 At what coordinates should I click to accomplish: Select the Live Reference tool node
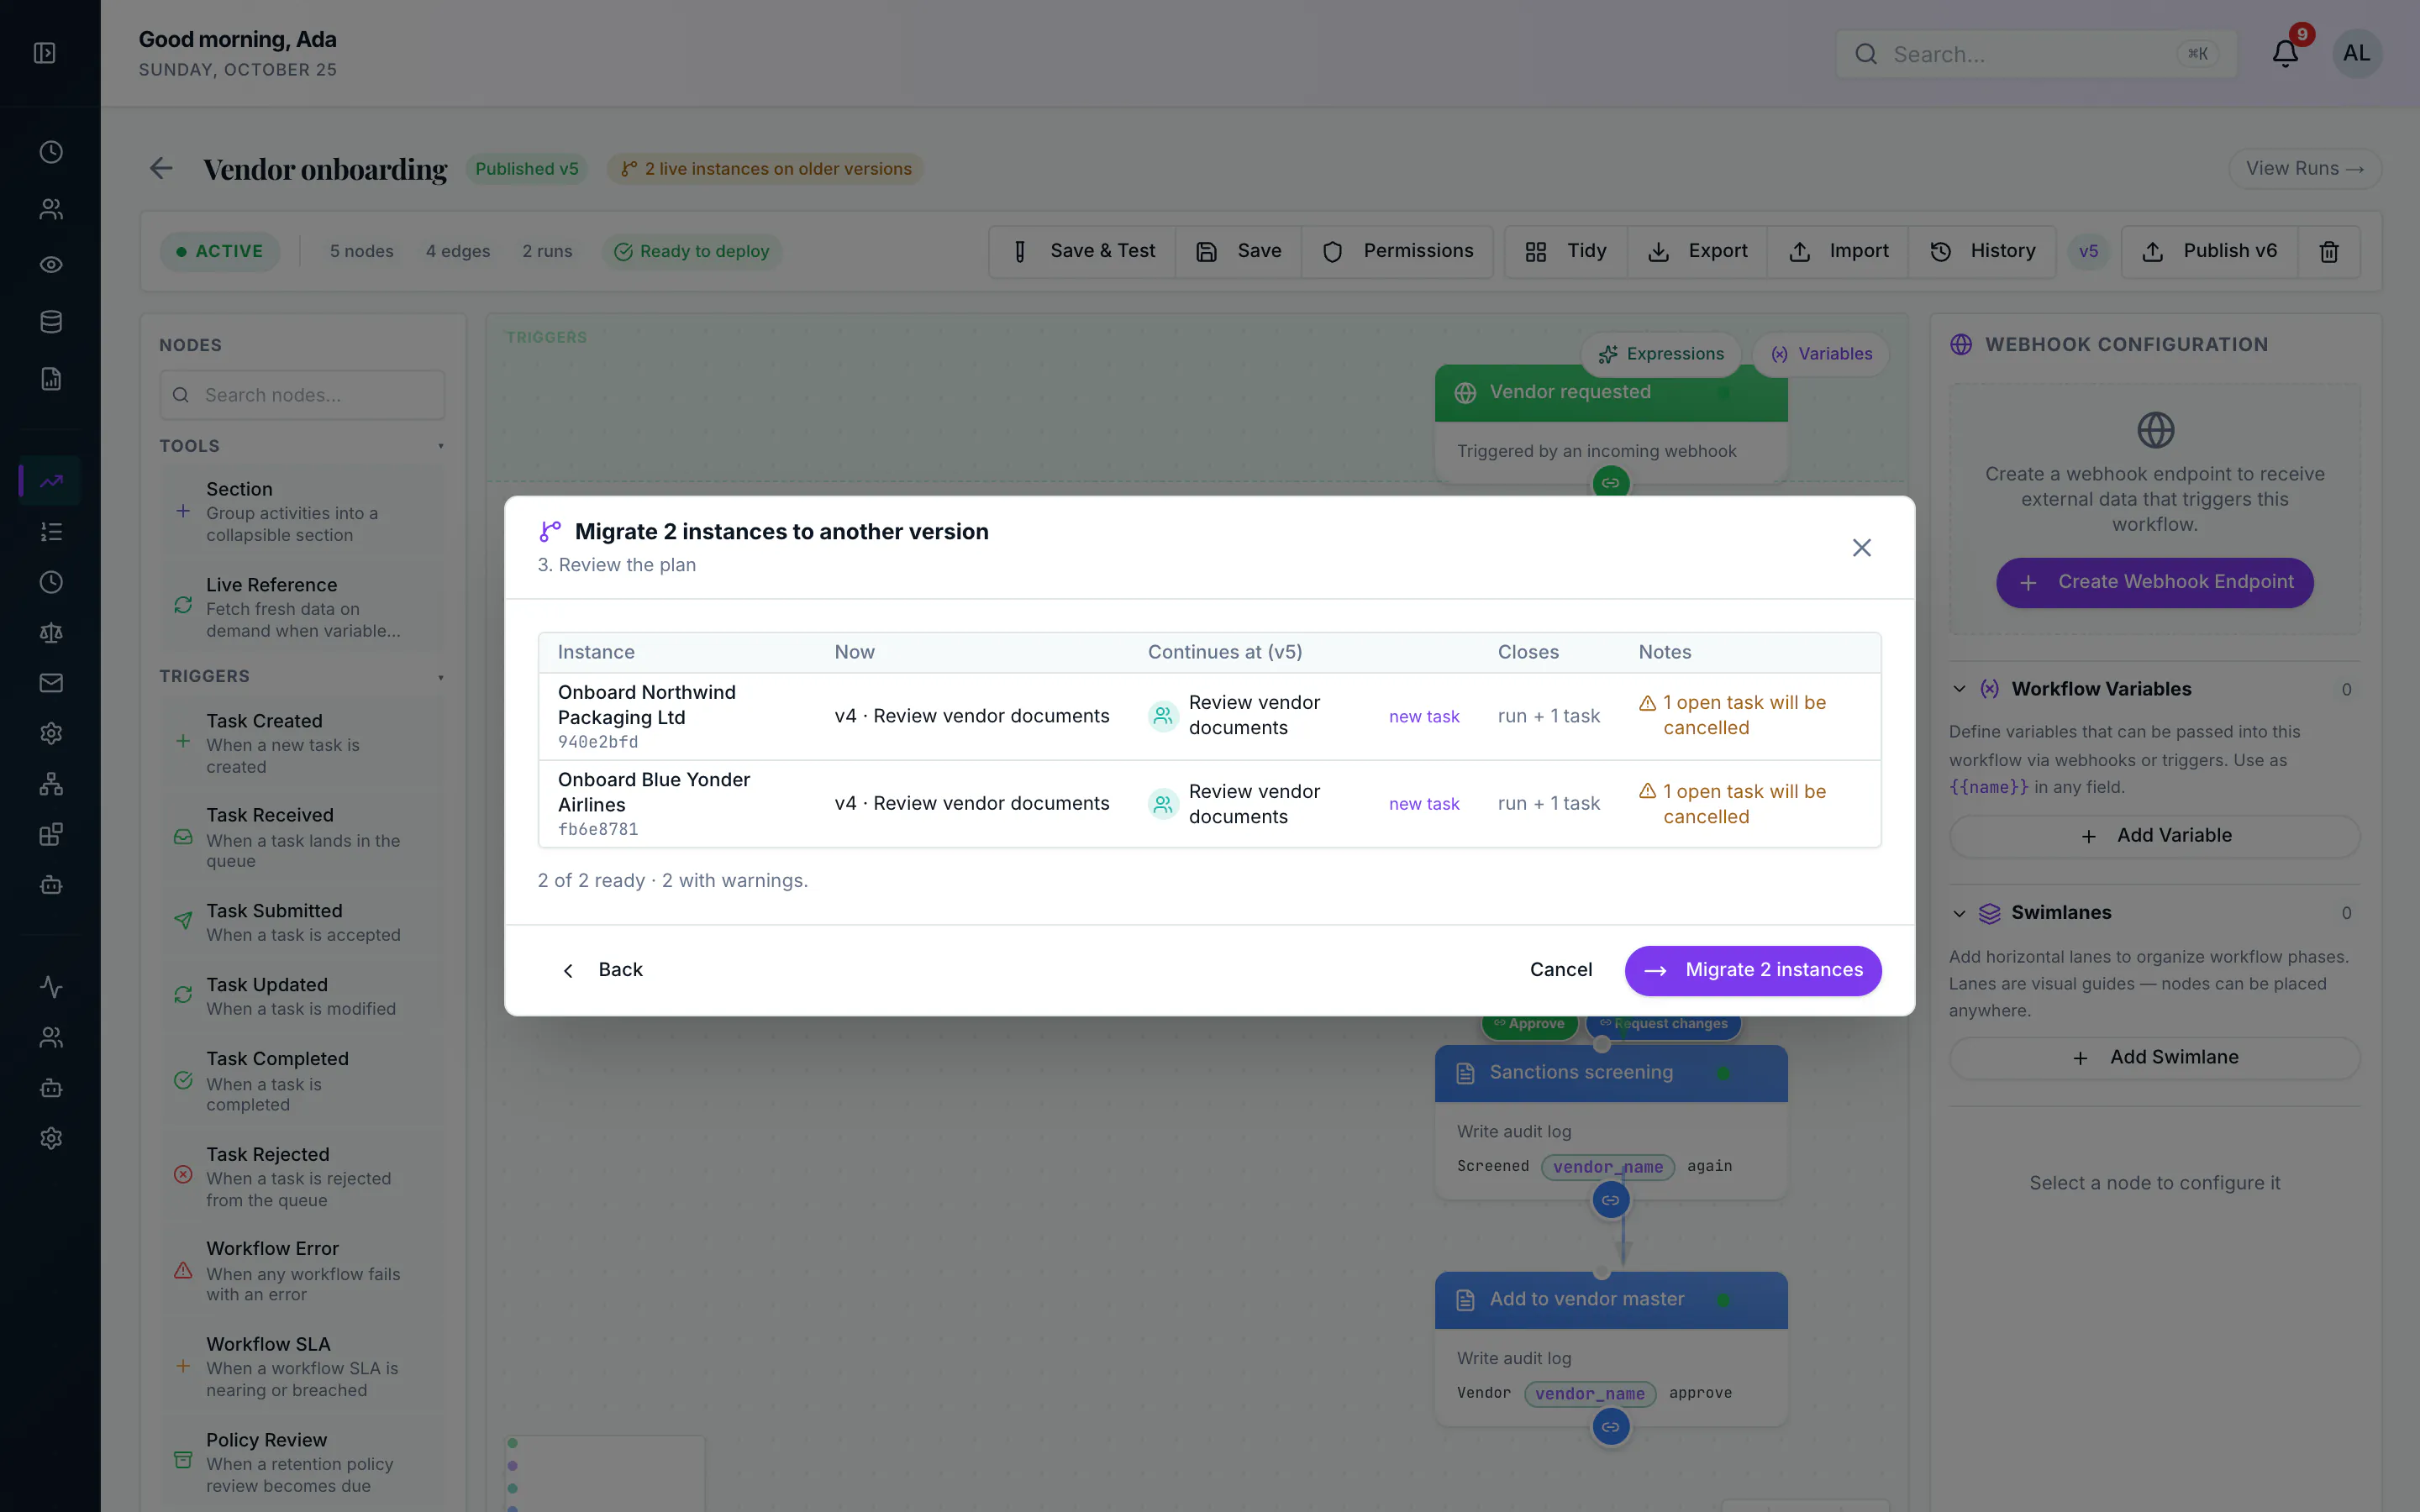(x=302, y=606)
